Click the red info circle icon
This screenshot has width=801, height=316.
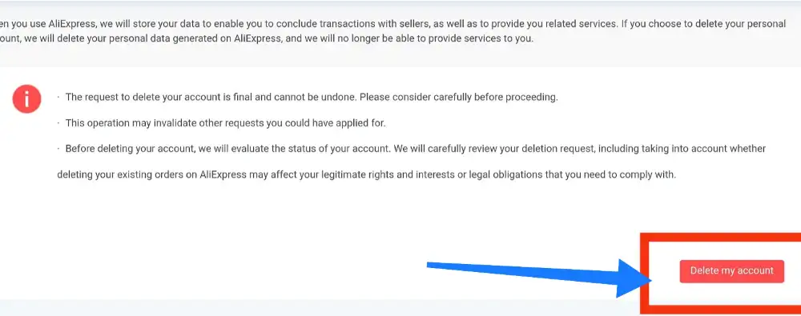[x=26, y=98]
